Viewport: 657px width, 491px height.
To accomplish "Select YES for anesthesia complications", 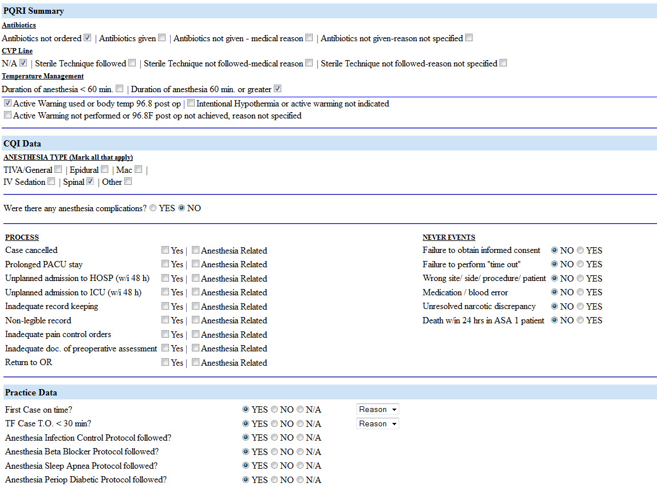I will (x=153, y=208).
